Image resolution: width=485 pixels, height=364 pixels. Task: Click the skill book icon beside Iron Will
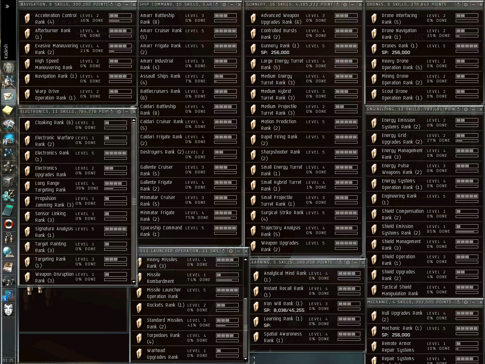click(256, 307)
